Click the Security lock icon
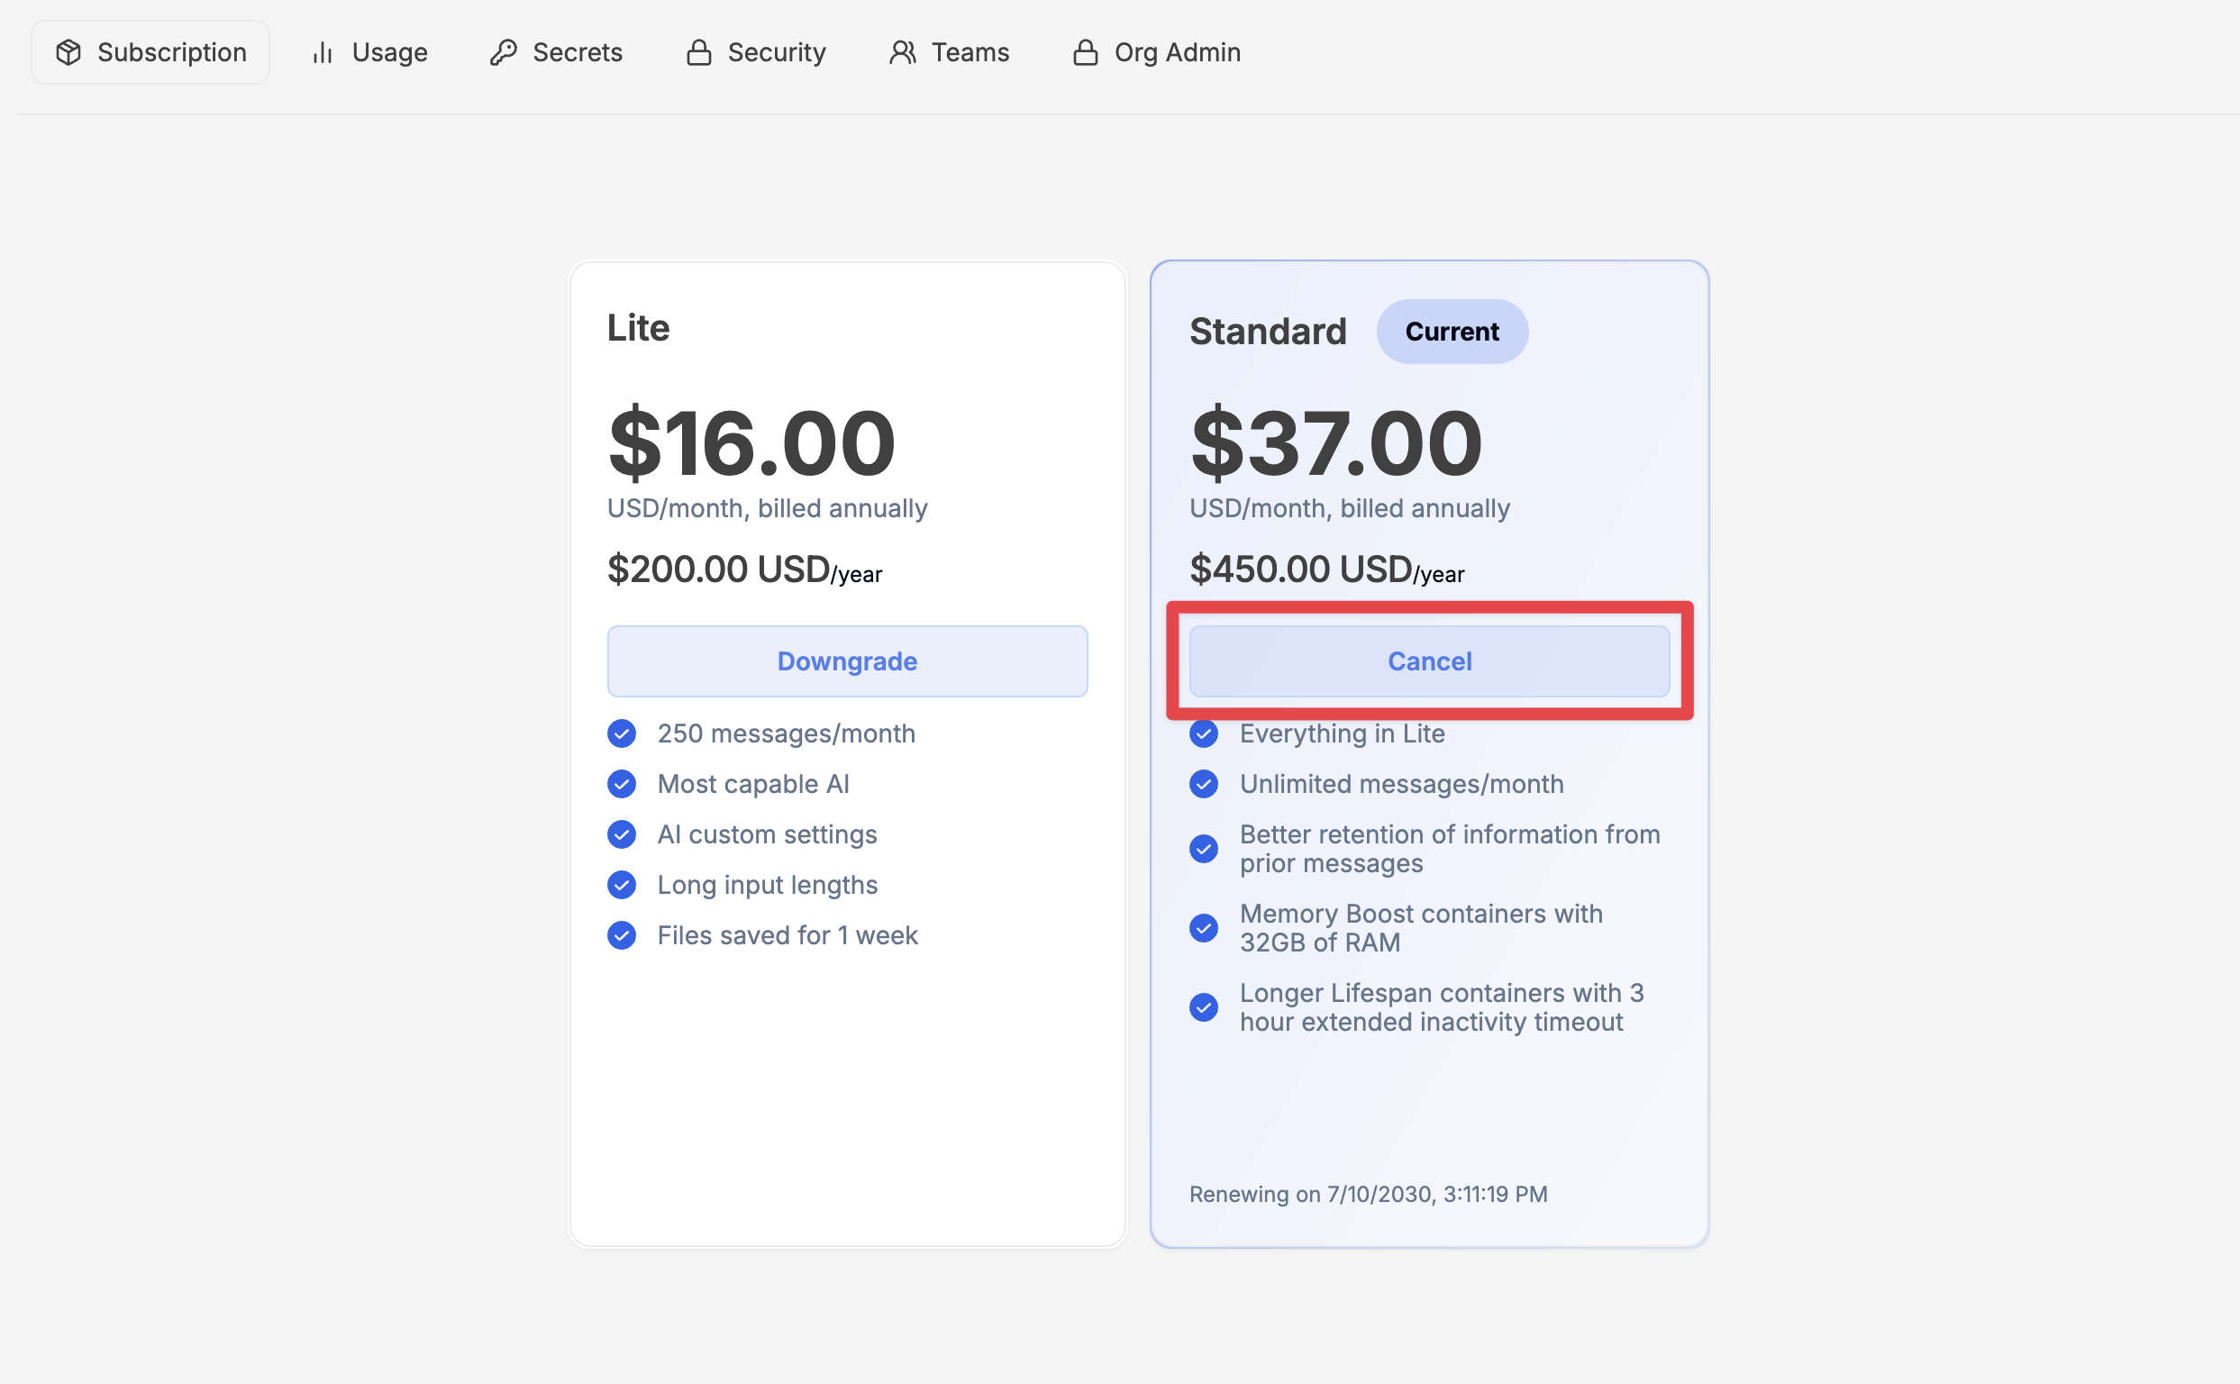 (698, 52)
